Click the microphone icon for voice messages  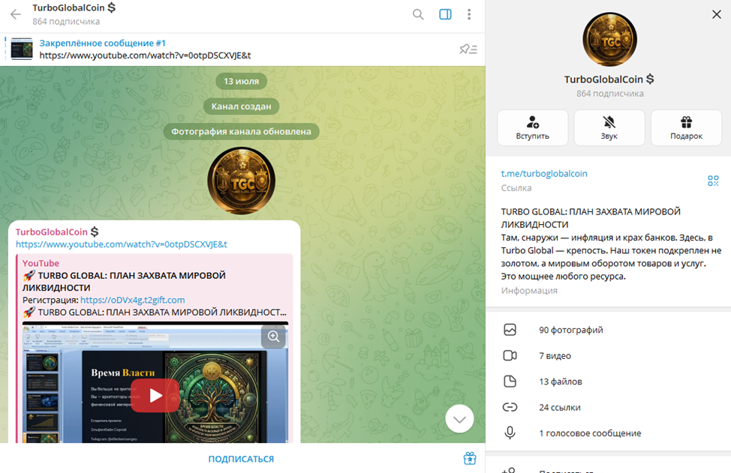(x=510, y=433)
